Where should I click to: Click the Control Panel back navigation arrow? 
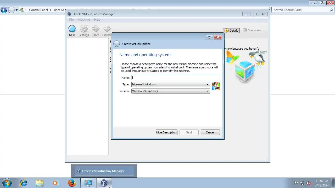coord(4,10)
